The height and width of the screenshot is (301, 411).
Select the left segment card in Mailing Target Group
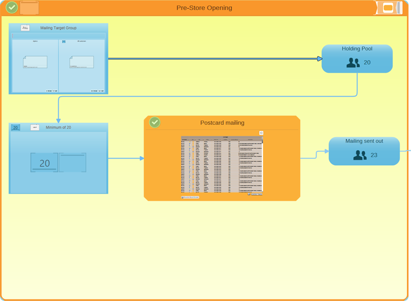coord(35,62)
